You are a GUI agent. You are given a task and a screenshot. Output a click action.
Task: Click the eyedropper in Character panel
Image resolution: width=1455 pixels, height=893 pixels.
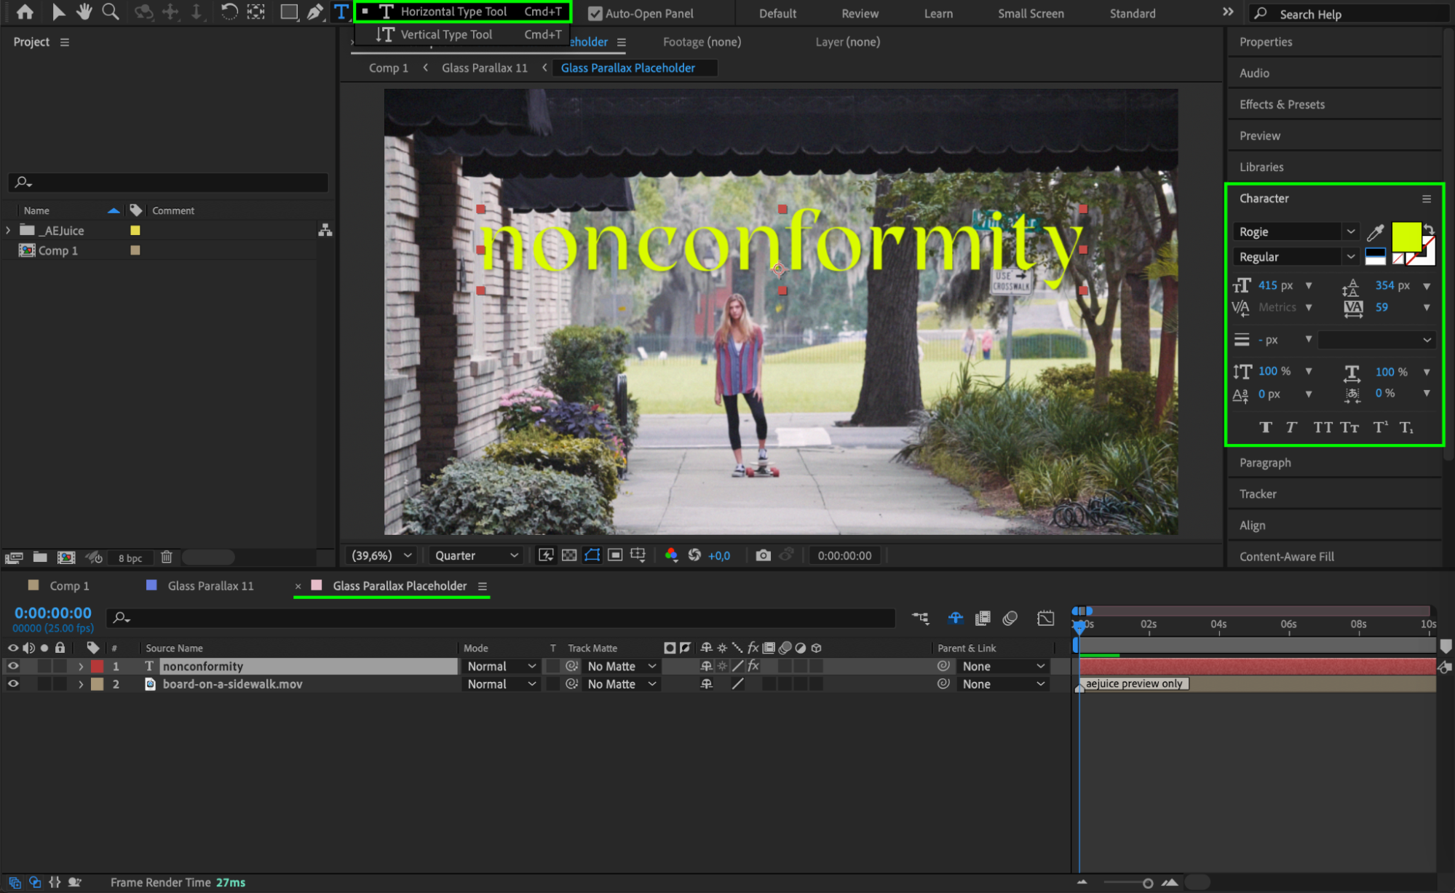click(x=1375, y=232)
